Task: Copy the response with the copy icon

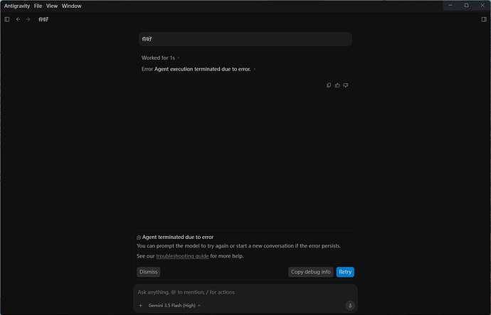Action: coord(329,85)
